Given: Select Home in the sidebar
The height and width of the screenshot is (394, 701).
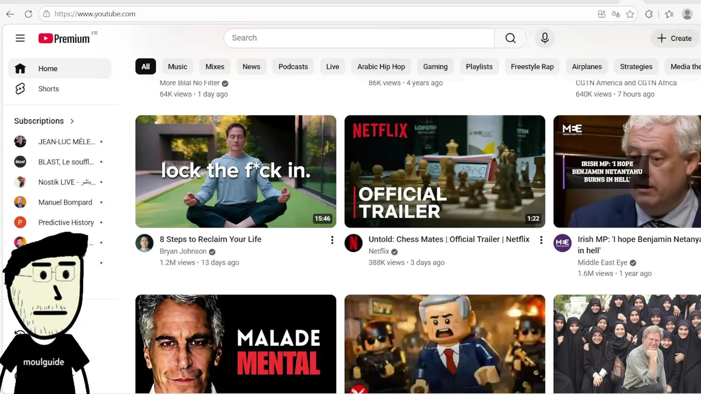Looking at the screenshot, I should coord(60,68).
